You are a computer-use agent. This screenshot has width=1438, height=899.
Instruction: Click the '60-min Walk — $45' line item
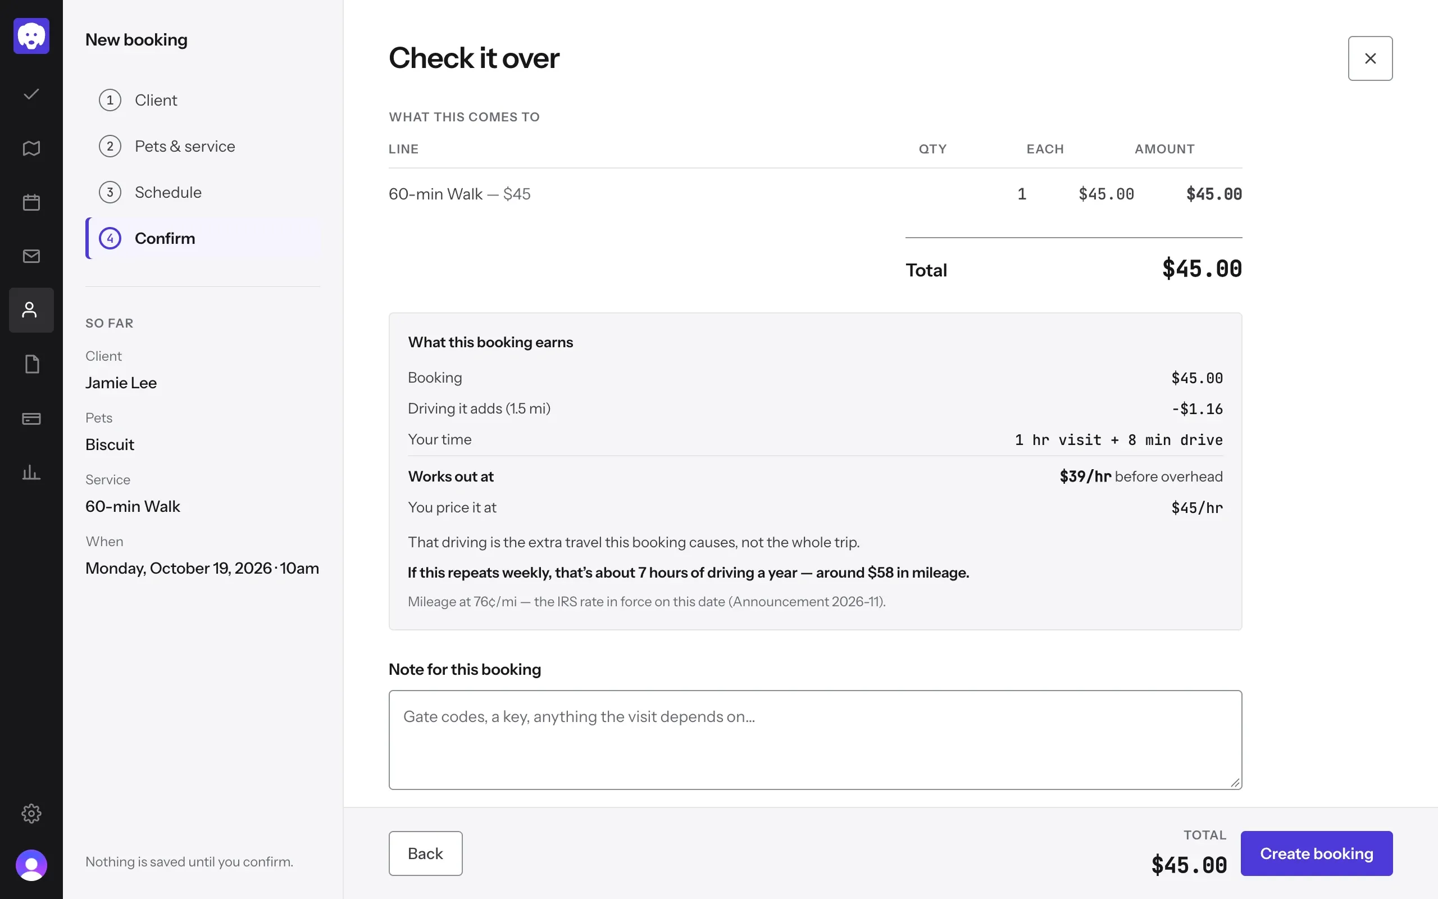[x=459, y=194]
